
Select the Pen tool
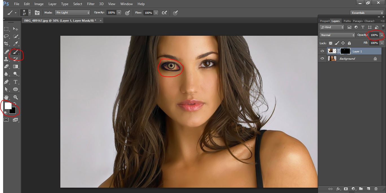6,82
